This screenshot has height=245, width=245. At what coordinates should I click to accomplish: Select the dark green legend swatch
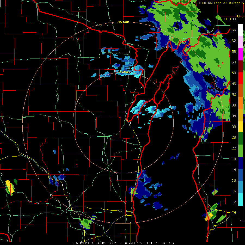click(x=240, y=138)
